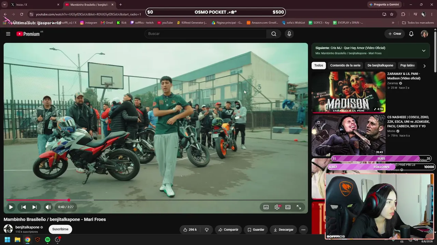Open the account avatar menu
The height and width of the screenshot is (245, 437).
[424, 34]
